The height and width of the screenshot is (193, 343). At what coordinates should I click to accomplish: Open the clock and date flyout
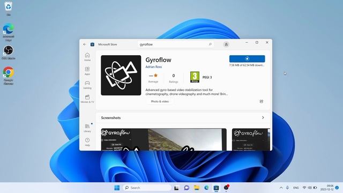pos(327,188)
